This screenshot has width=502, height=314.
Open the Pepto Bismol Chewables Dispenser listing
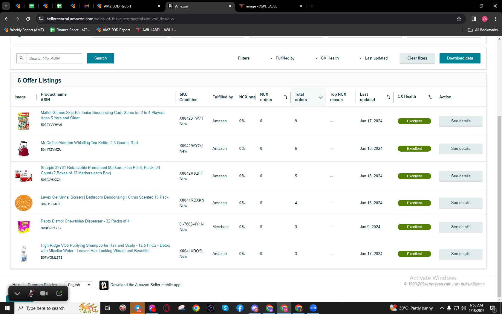click(85, 221)
